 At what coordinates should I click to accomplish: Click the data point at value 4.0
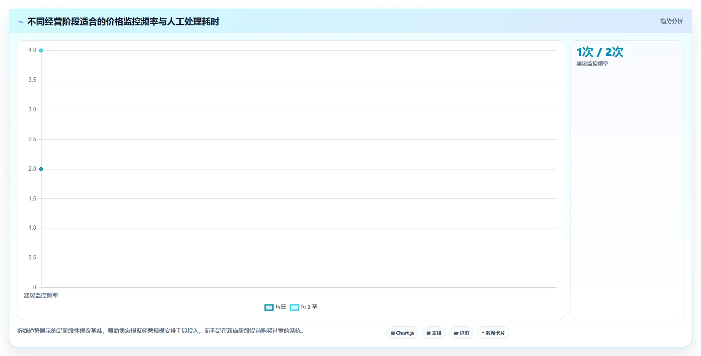[41, 51]
